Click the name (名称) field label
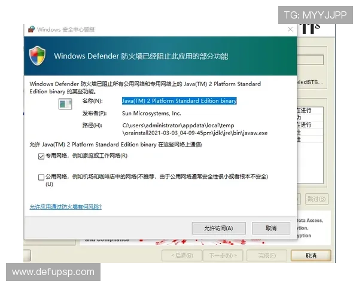The image size is (359, 287). [93, 101]
